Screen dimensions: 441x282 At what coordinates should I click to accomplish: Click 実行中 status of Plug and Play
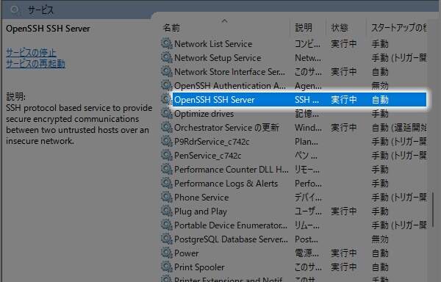pos(344,211)
